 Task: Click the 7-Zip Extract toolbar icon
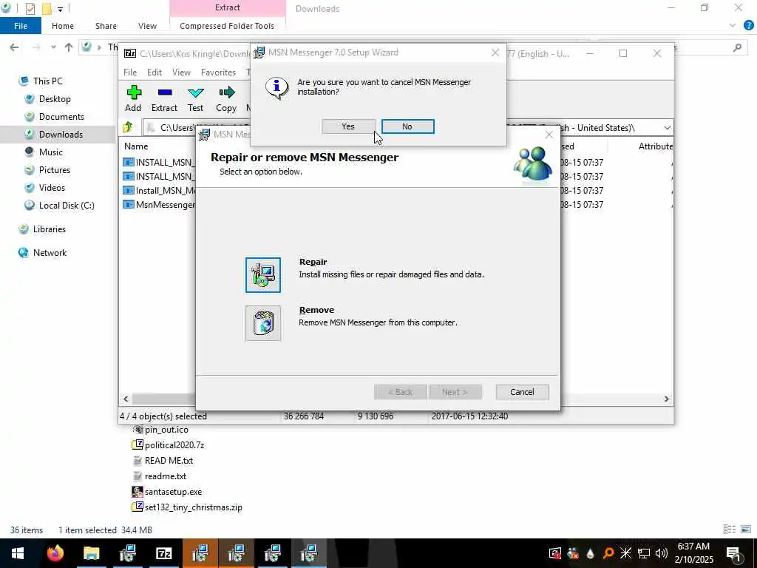(x=164, y=98)
